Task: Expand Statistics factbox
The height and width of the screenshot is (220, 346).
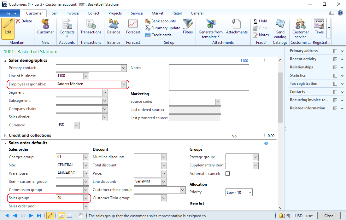Action: [342, 76]
